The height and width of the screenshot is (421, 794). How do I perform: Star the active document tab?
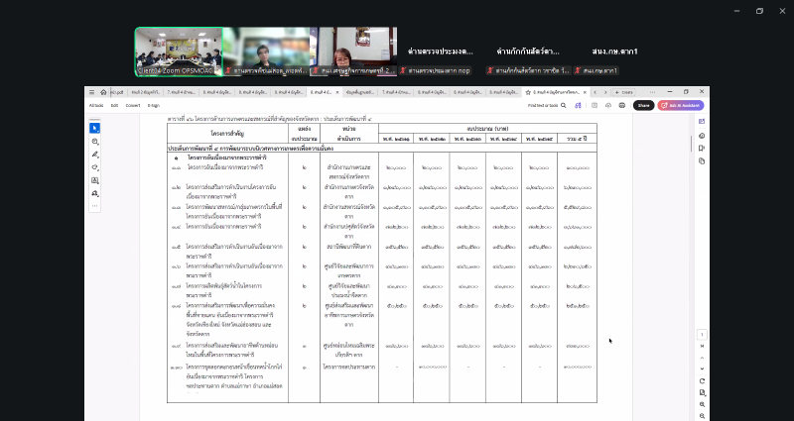[528, 92]
